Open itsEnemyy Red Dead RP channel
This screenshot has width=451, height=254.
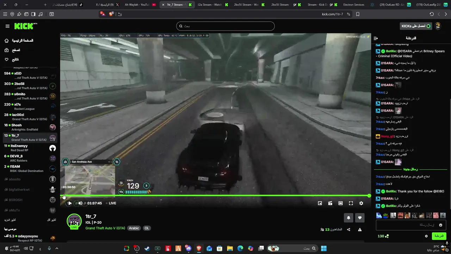[x=30, y=148]
